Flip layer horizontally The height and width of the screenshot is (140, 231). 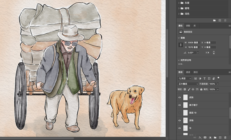[207, 52]
